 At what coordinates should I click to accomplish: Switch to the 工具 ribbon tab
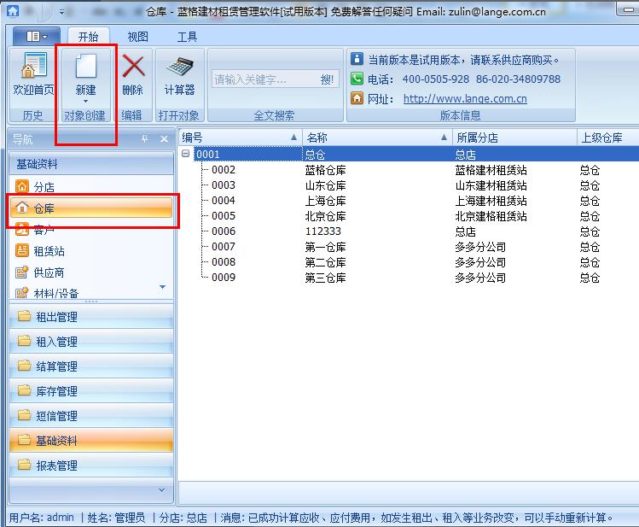[x=187, y=37]
